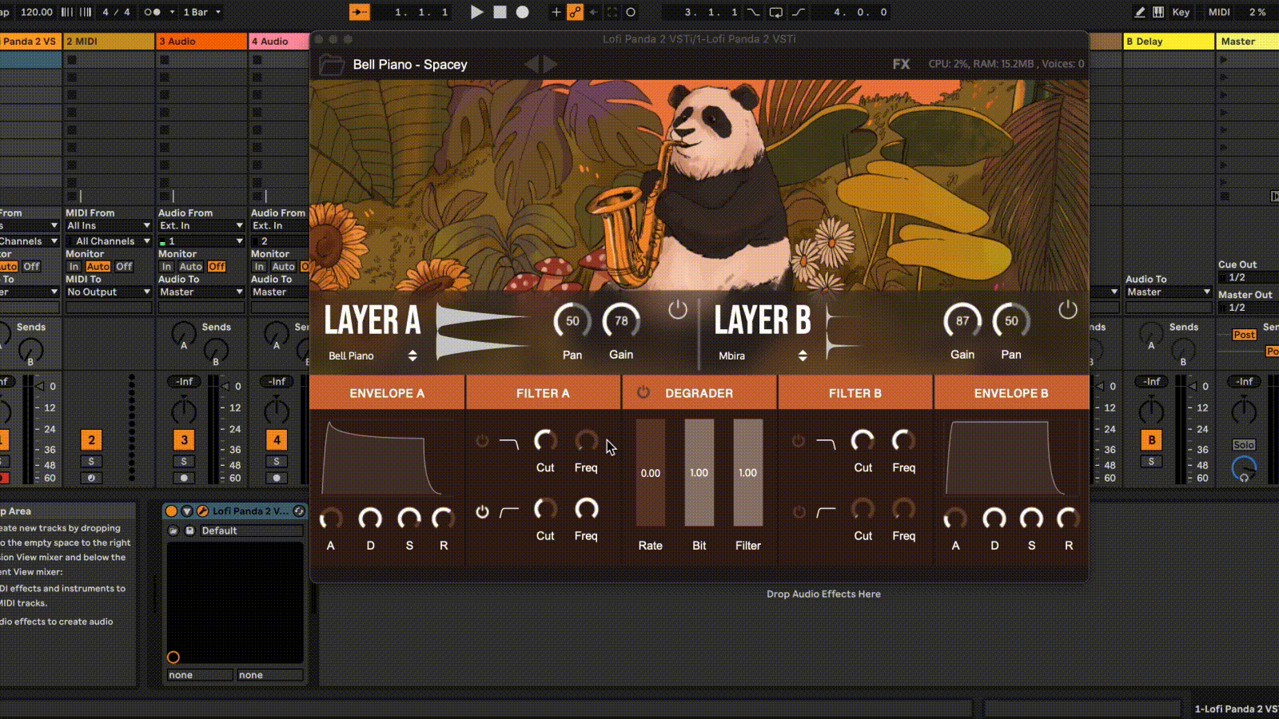Screen dimensions: 1279x719
Task: Click the Degrader Filter slider
Action: click(747, 473)
